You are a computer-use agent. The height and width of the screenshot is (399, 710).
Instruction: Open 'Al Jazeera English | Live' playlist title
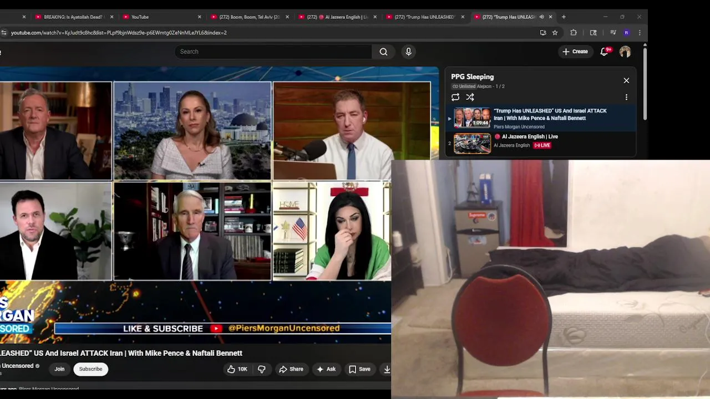pyautogui.click(x=530, y=136)
